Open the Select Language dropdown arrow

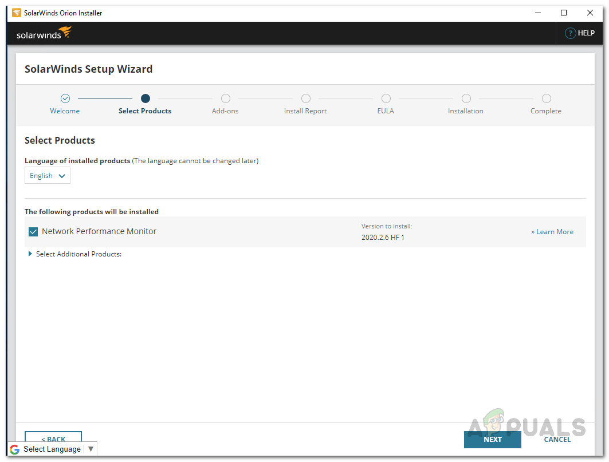click(x=91, y=449)
